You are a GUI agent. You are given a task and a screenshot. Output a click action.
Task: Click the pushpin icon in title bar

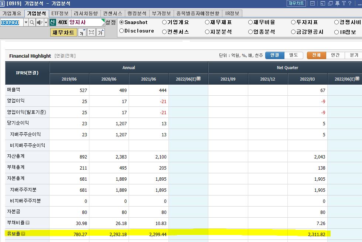pos(337,3)
